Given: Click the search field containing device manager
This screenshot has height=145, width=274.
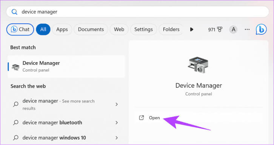Looking at the screenshot, I should (137, 12).
